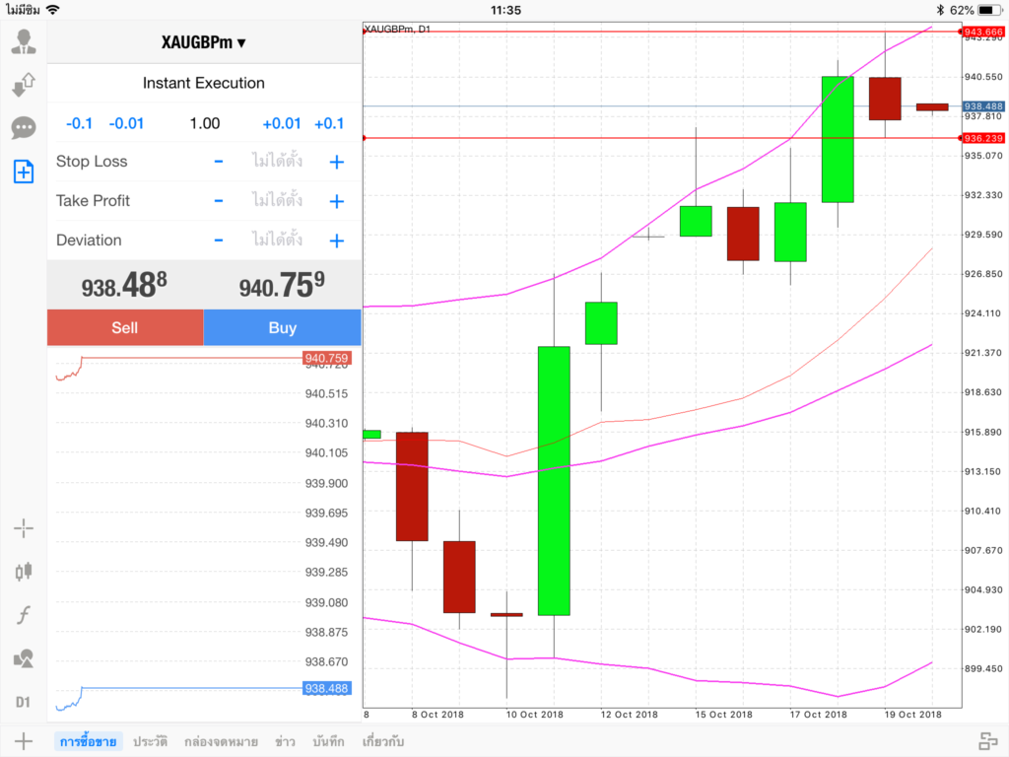Decrease volume by -0.01
1009x757 pixels.
pyautogui.click(x=126, y=123)
